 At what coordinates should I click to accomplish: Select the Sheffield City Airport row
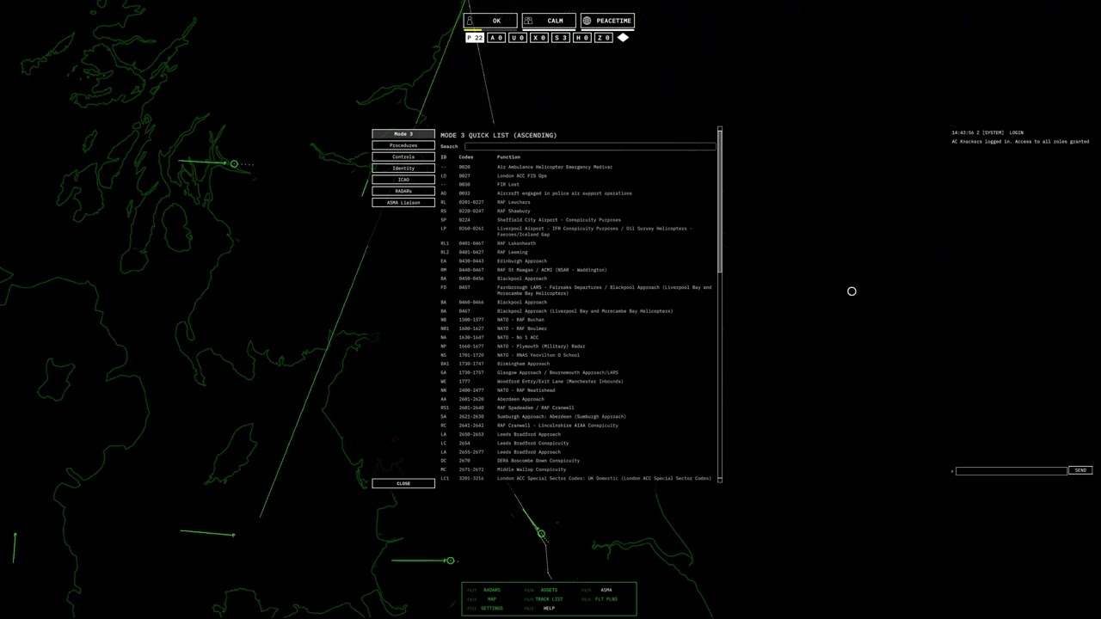coord(577,220)
